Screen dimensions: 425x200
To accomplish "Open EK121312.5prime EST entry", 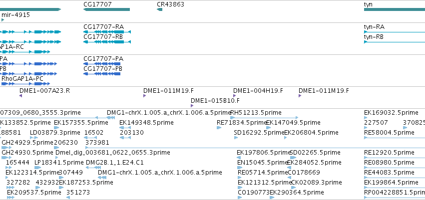I will tap(265, 183).
